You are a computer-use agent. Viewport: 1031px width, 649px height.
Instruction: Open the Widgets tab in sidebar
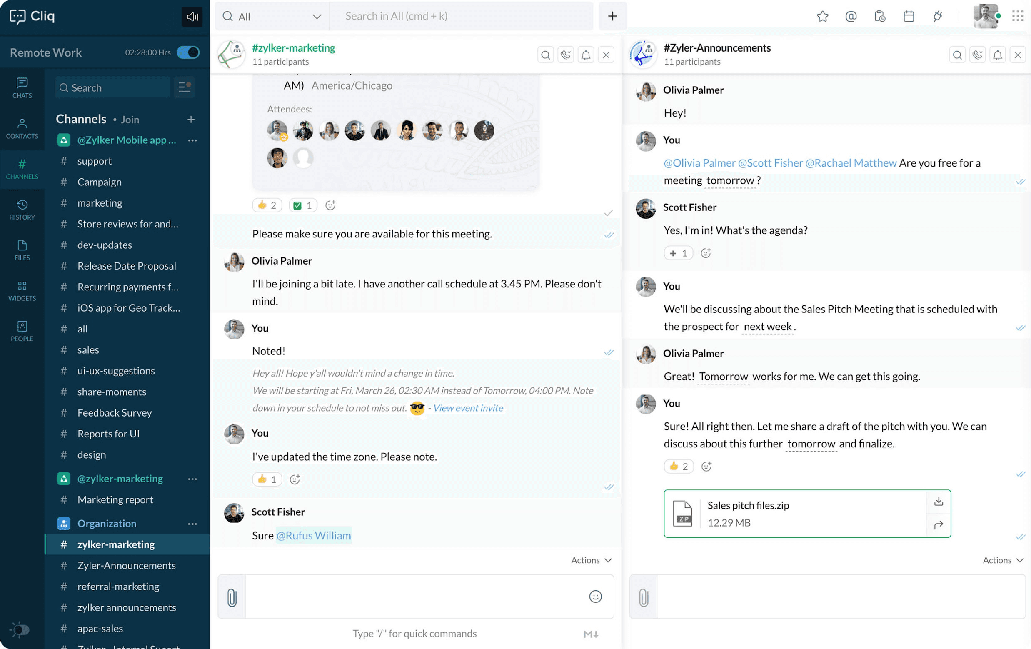[x=22, y=291]
